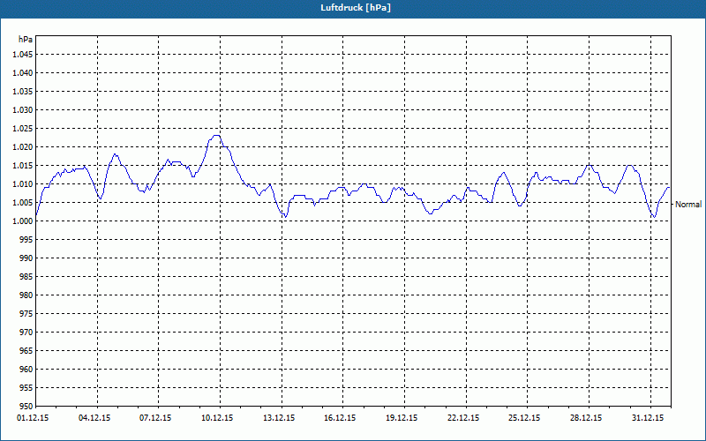Click the 1.035 y-axis value

pos(24,92)
